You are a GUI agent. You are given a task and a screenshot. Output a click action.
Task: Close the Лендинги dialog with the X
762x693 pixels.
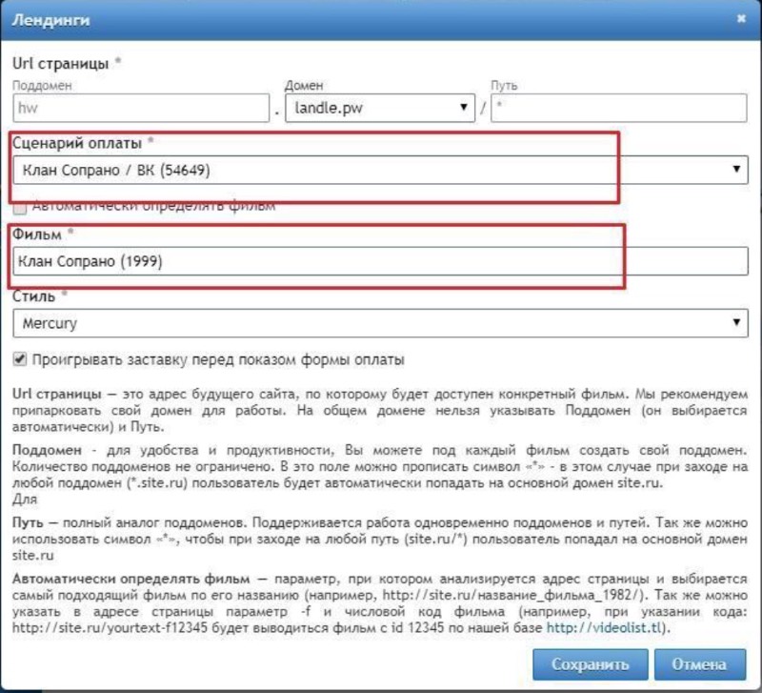740,18
